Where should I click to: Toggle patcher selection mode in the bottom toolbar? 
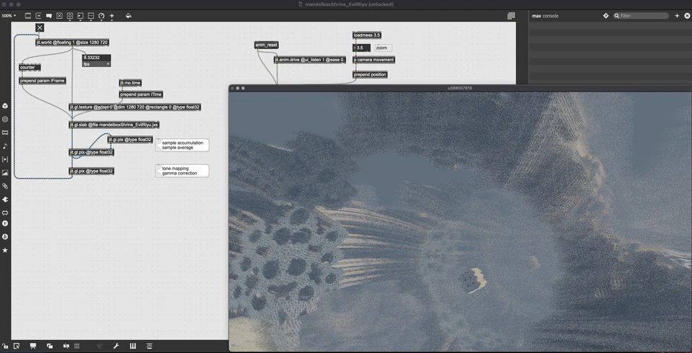tap(17, 346)
